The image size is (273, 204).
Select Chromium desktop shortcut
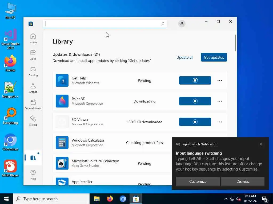tap(10, 142)
